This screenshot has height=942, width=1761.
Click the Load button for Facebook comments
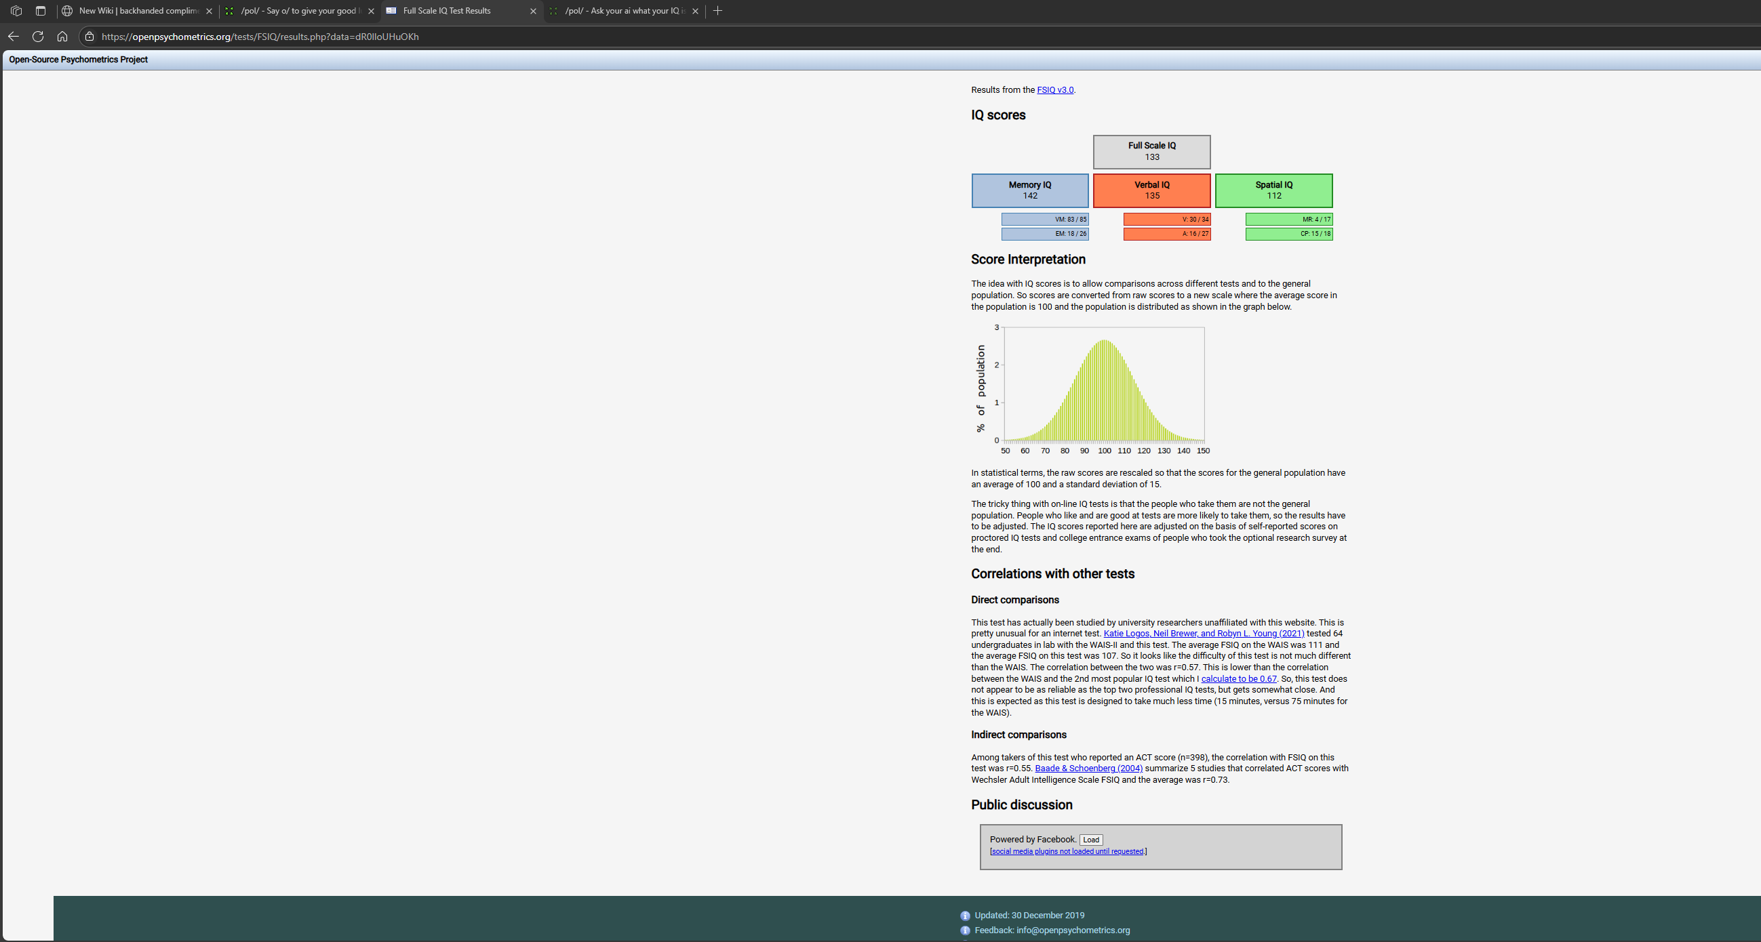coord(1091,840)
